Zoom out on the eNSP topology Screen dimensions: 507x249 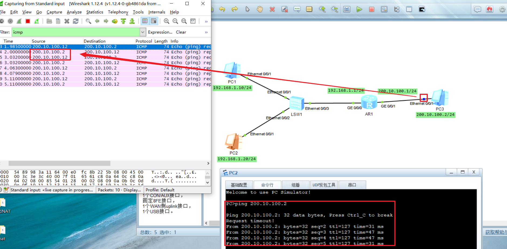(334, 9)
